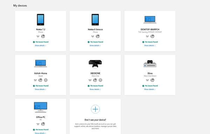
Task: Open Show details for DESKTOP-886RPCH
Action: pyautogui.click(x=150, y=45)
